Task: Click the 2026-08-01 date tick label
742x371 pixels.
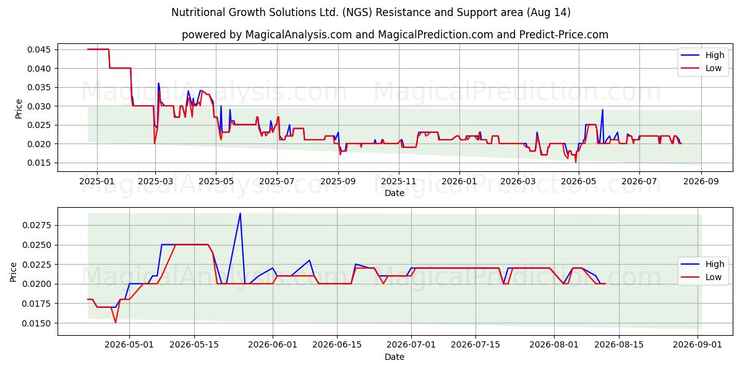Action: coord(555,345)
